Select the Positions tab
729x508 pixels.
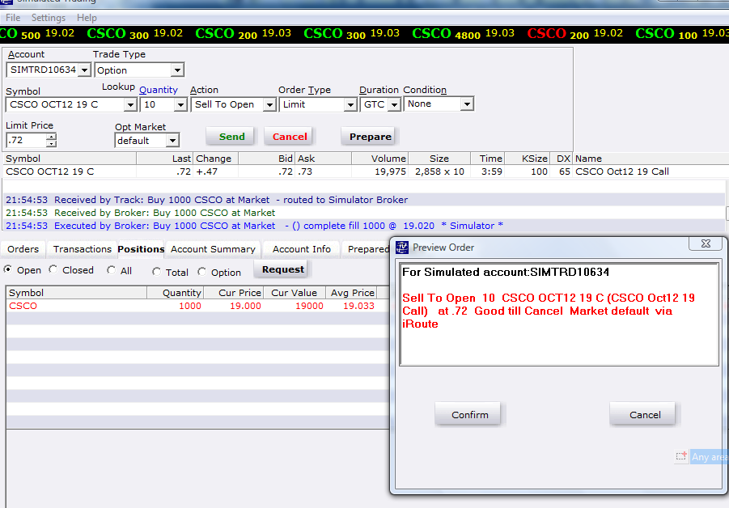pos(141,249)
